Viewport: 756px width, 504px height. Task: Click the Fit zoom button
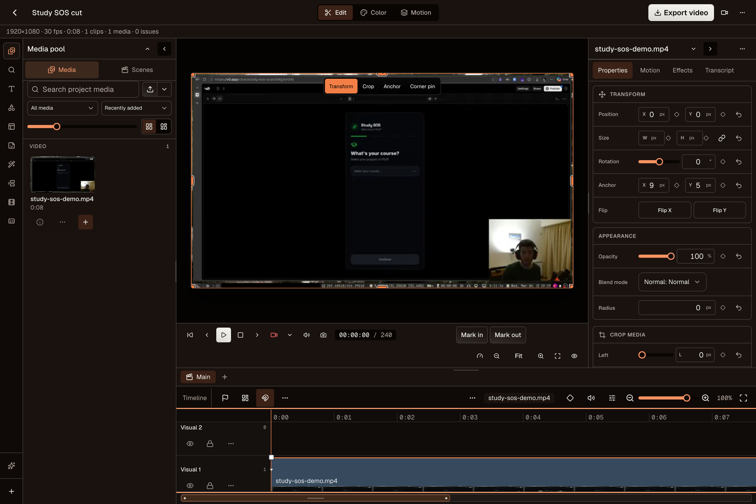pyautogui.click(x=519, y=356)
